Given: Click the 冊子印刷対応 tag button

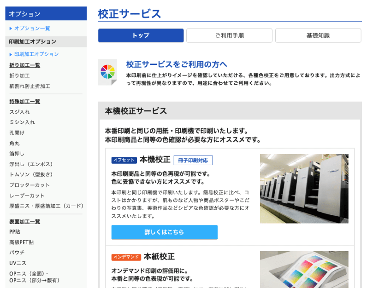Looking at the screenshot, I should tap(193, 160).
